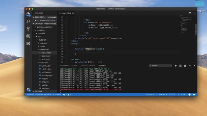Screen dimensions: 207x116
Task: Split the terminal panel
Action: tap(180, 66)
